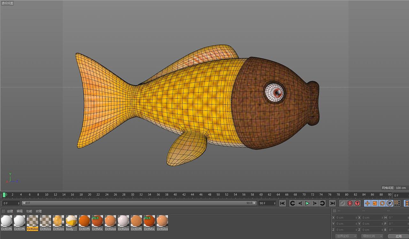
Task: Open the 缩放比例 size mode dropdown
Action: (x=372, y=236)
